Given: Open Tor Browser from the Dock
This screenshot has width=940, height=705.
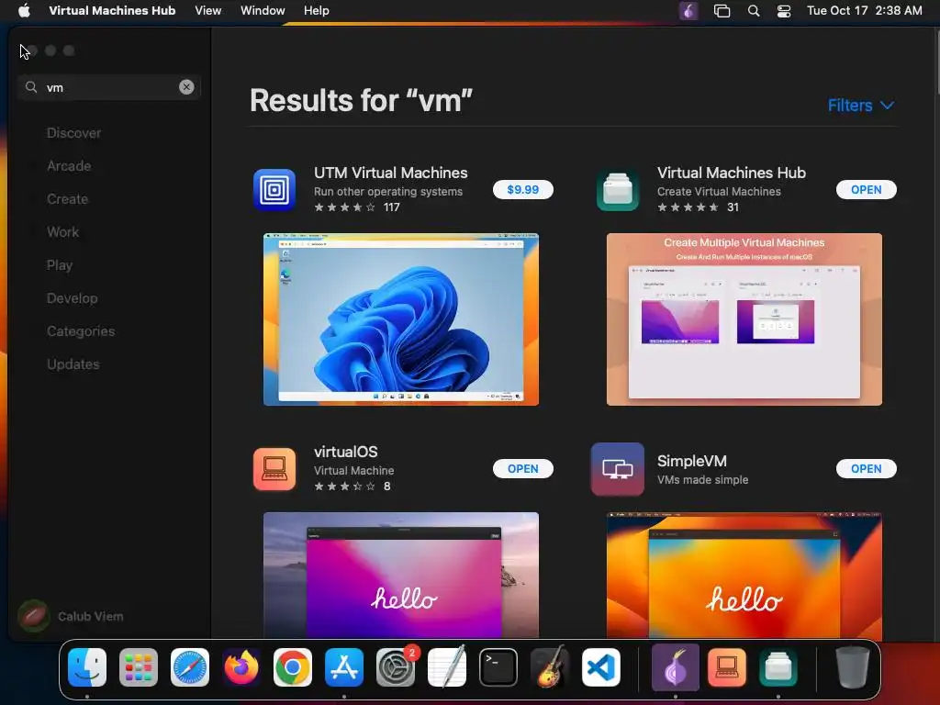Looking at the screenshot, I should [x=676, y=666].
